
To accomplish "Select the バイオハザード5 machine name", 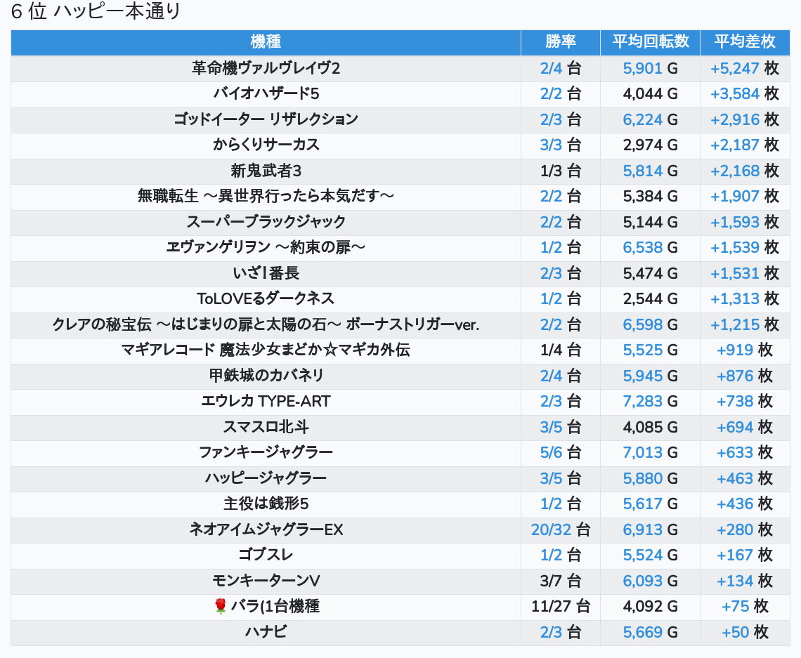I will pos(266,93).
